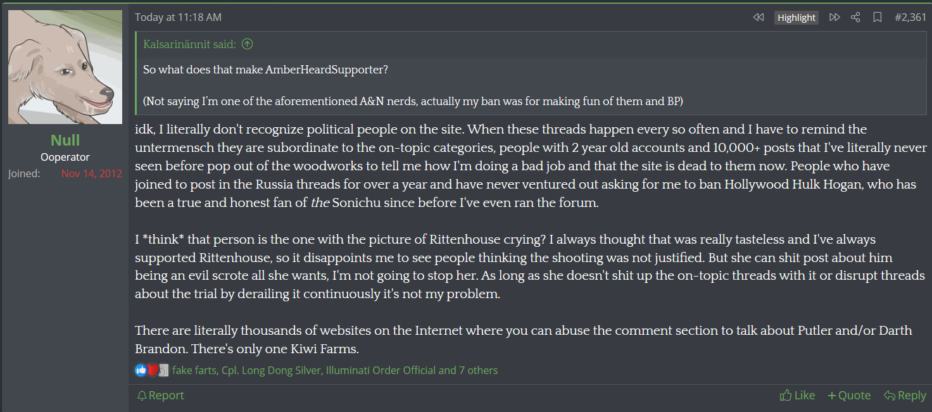Image resolution: width=932 pixels, height=412 pixels.
Task: Open Kalsarinännit said quote header link
Action: point(189,44)
